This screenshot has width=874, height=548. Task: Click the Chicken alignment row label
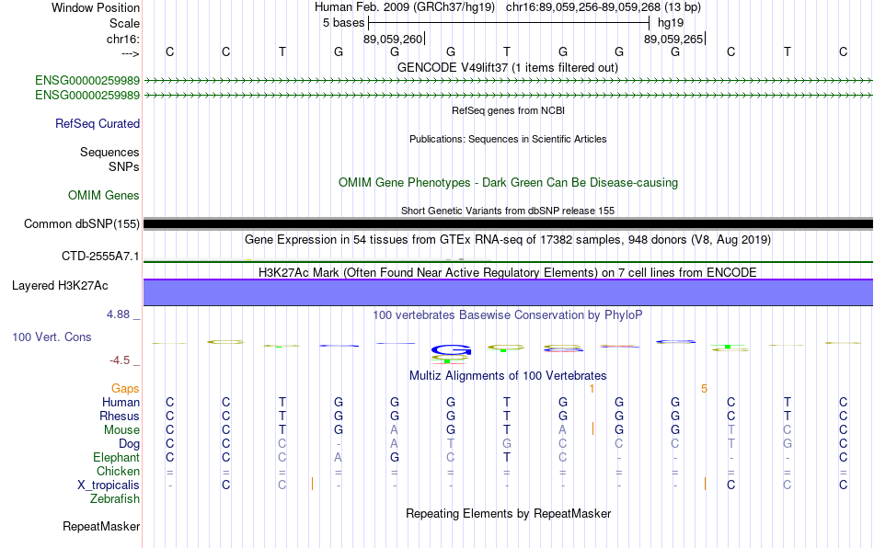(x=118, y=471)
